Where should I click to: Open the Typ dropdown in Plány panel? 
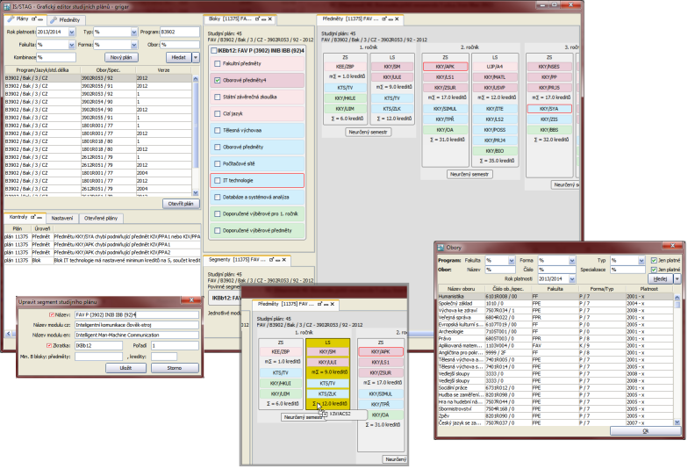133,32
